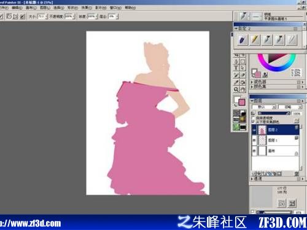Open the 画布 (Canvas) menu
The image size is (307, 230).
(x=31, y=7)
